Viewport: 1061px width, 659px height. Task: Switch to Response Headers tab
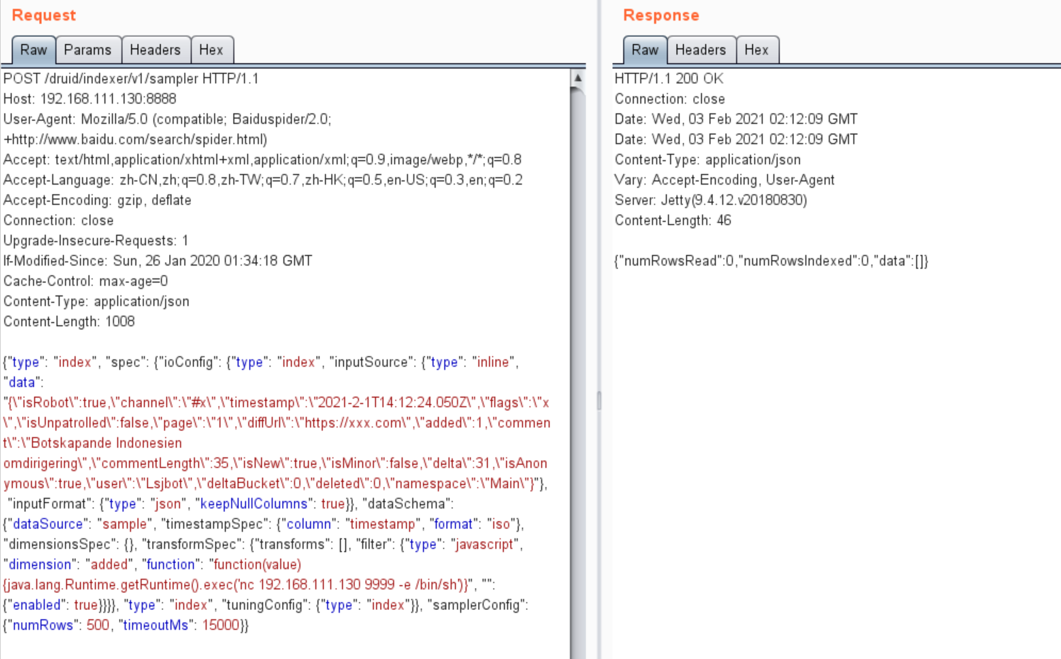(x=701, y=50)
